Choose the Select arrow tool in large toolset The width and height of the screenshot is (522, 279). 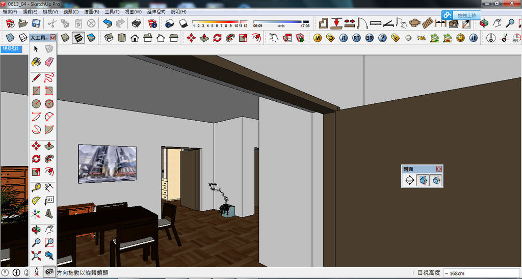click(x=36, y=49)
